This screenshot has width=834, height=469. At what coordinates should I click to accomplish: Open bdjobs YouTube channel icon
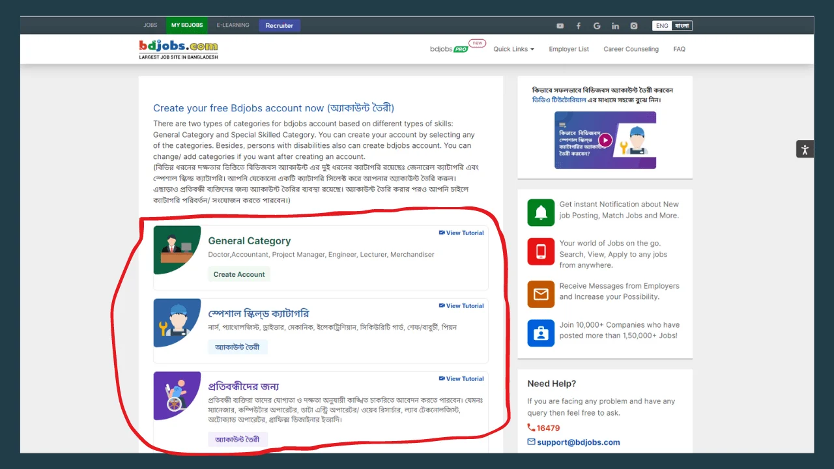pos(560,25)
